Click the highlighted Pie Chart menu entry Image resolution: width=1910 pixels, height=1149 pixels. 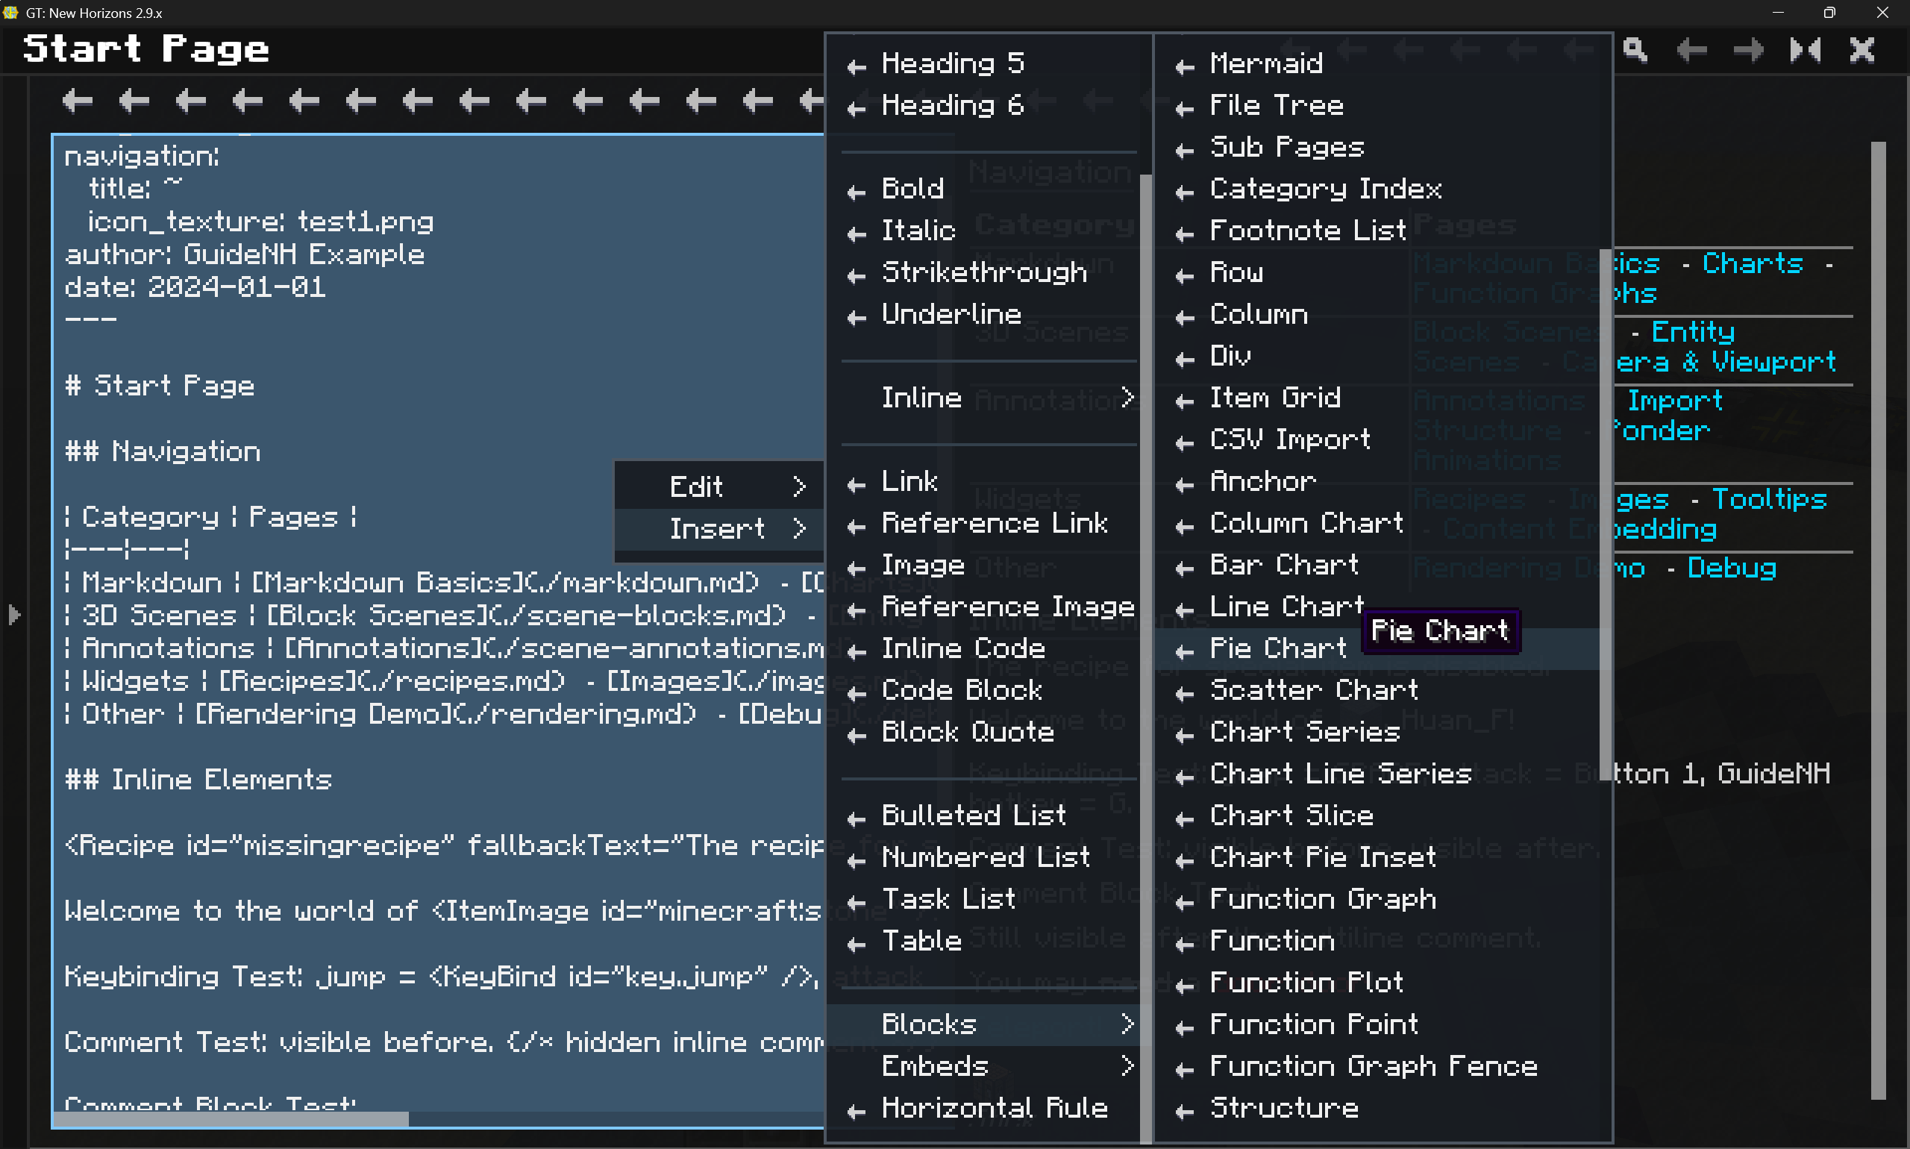point(1377,649)
